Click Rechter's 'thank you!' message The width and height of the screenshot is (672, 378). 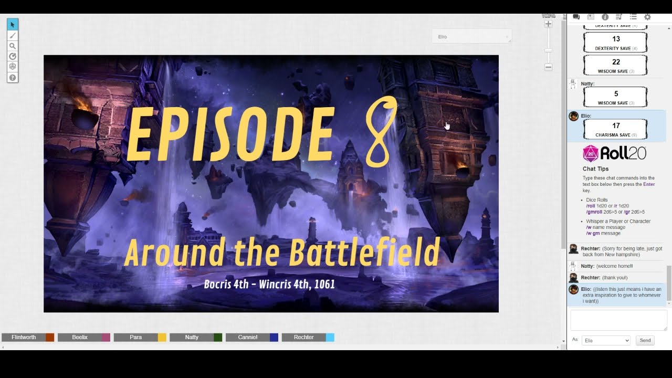point(617,278)
